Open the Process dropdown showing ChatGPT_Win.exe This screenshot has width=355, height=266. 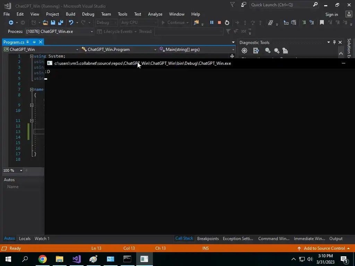59,32
